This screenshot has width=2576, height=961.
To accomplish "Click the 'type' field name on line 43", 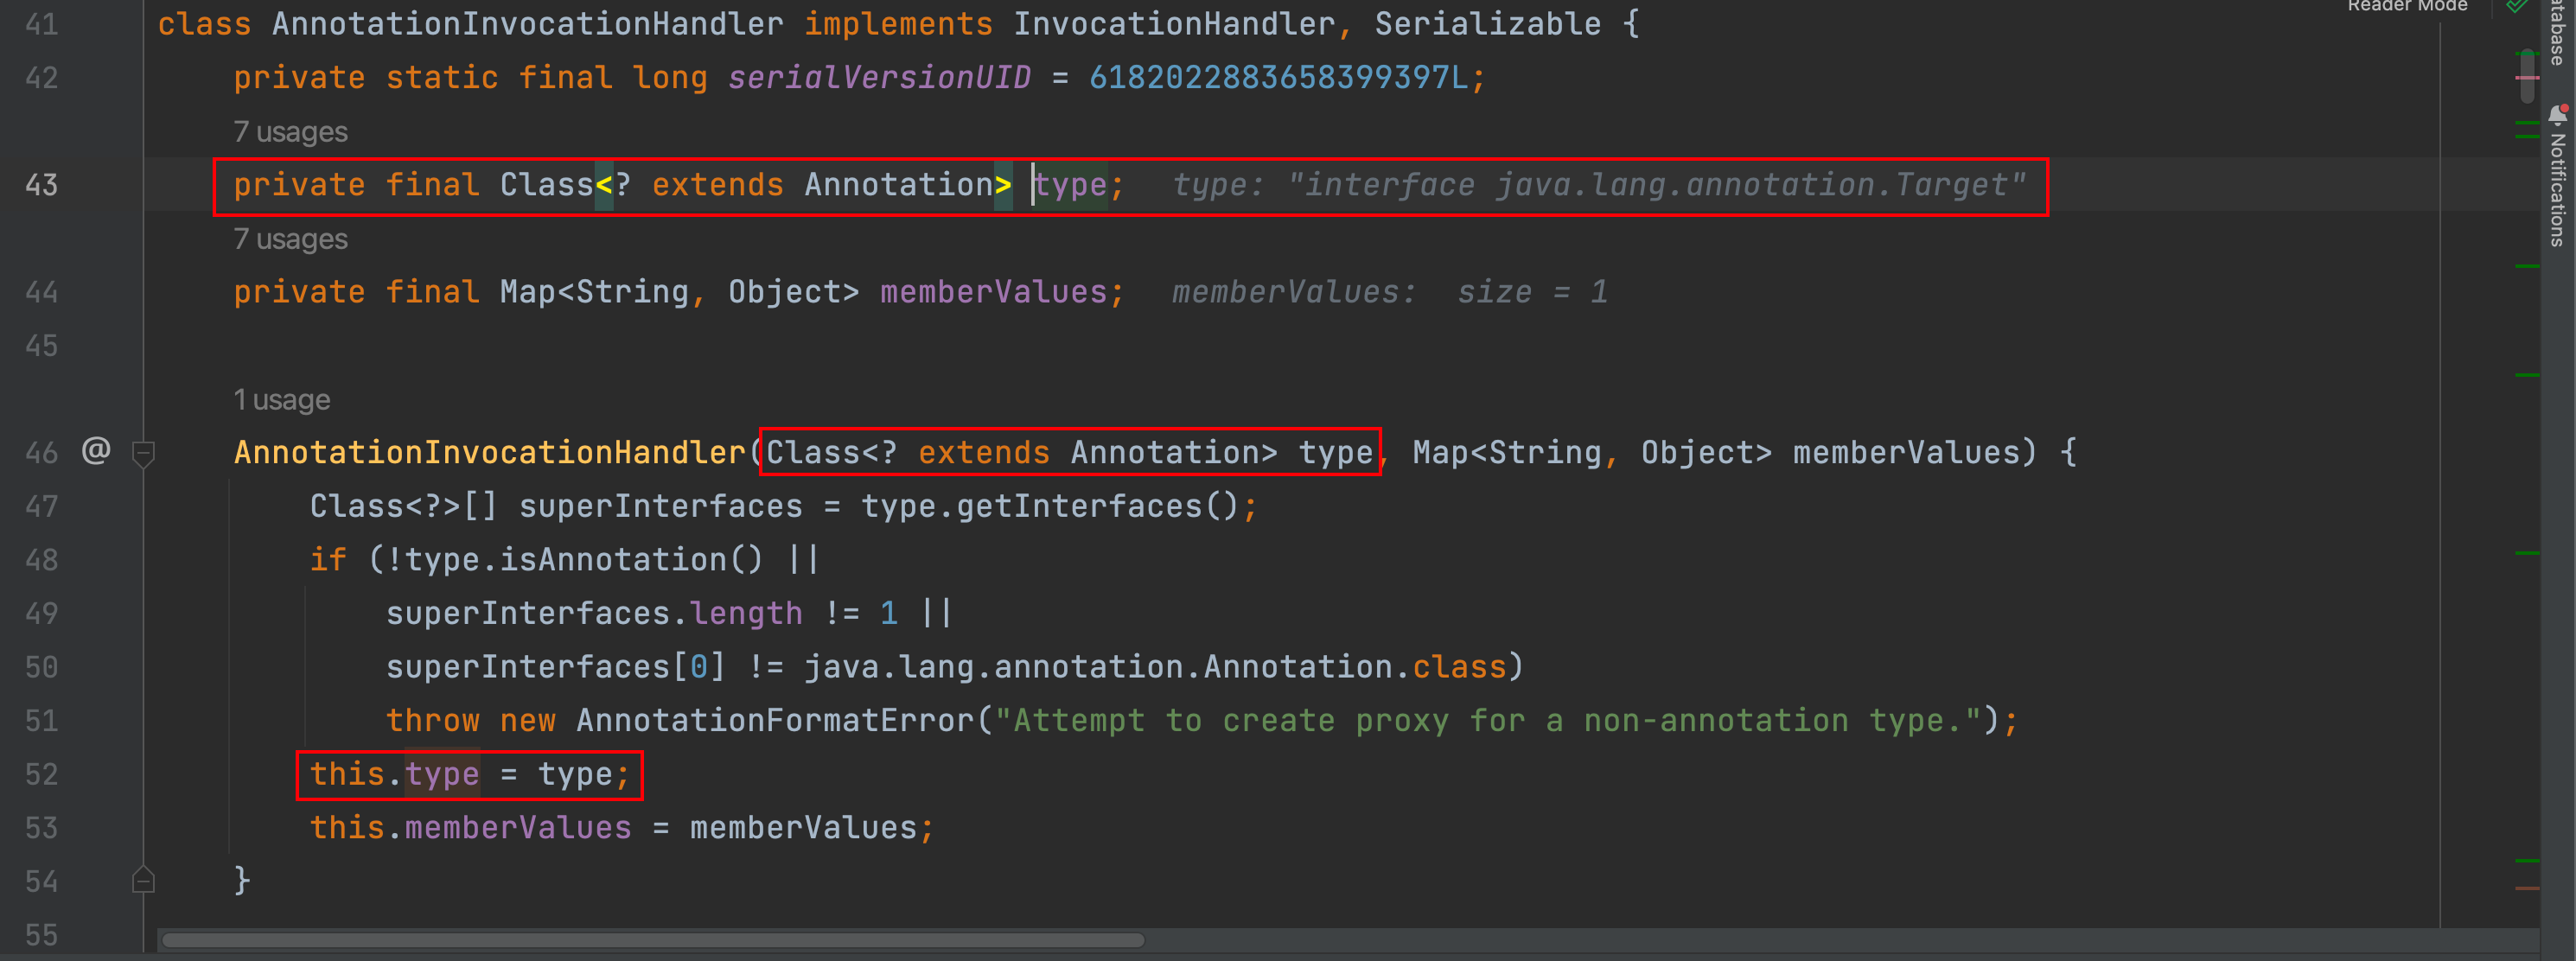I will pos(1070,185).
